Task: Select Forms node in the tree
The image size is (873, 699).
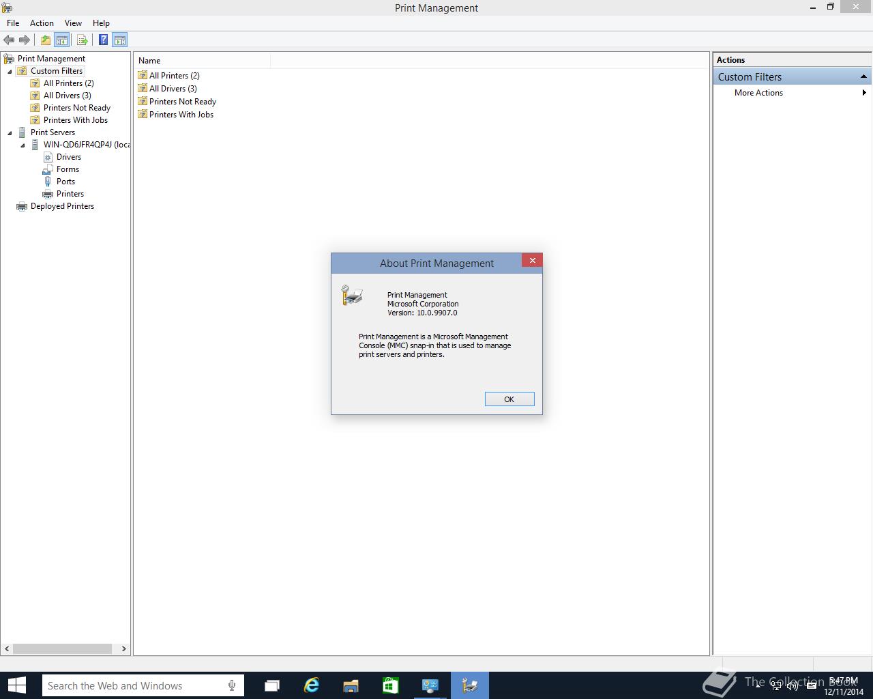Action: (68, 169)
